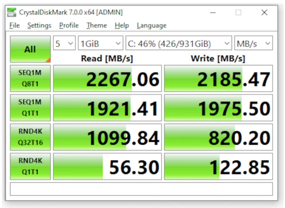Open the unit dropdown showing MB/s

click(x=254, y=43)
